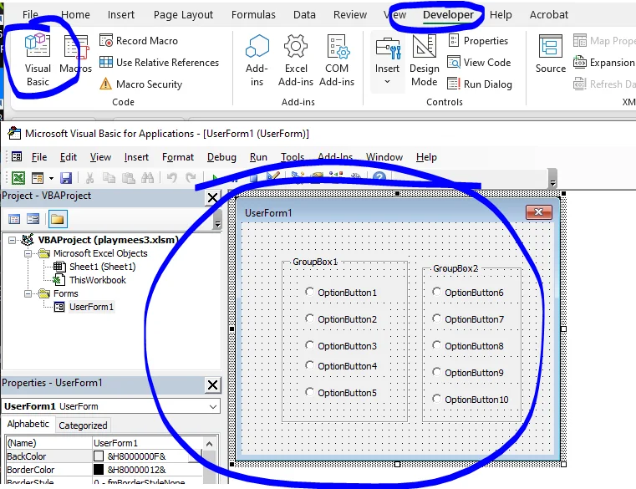
Task: Open the XML Source pane
Action: (551, 54)
